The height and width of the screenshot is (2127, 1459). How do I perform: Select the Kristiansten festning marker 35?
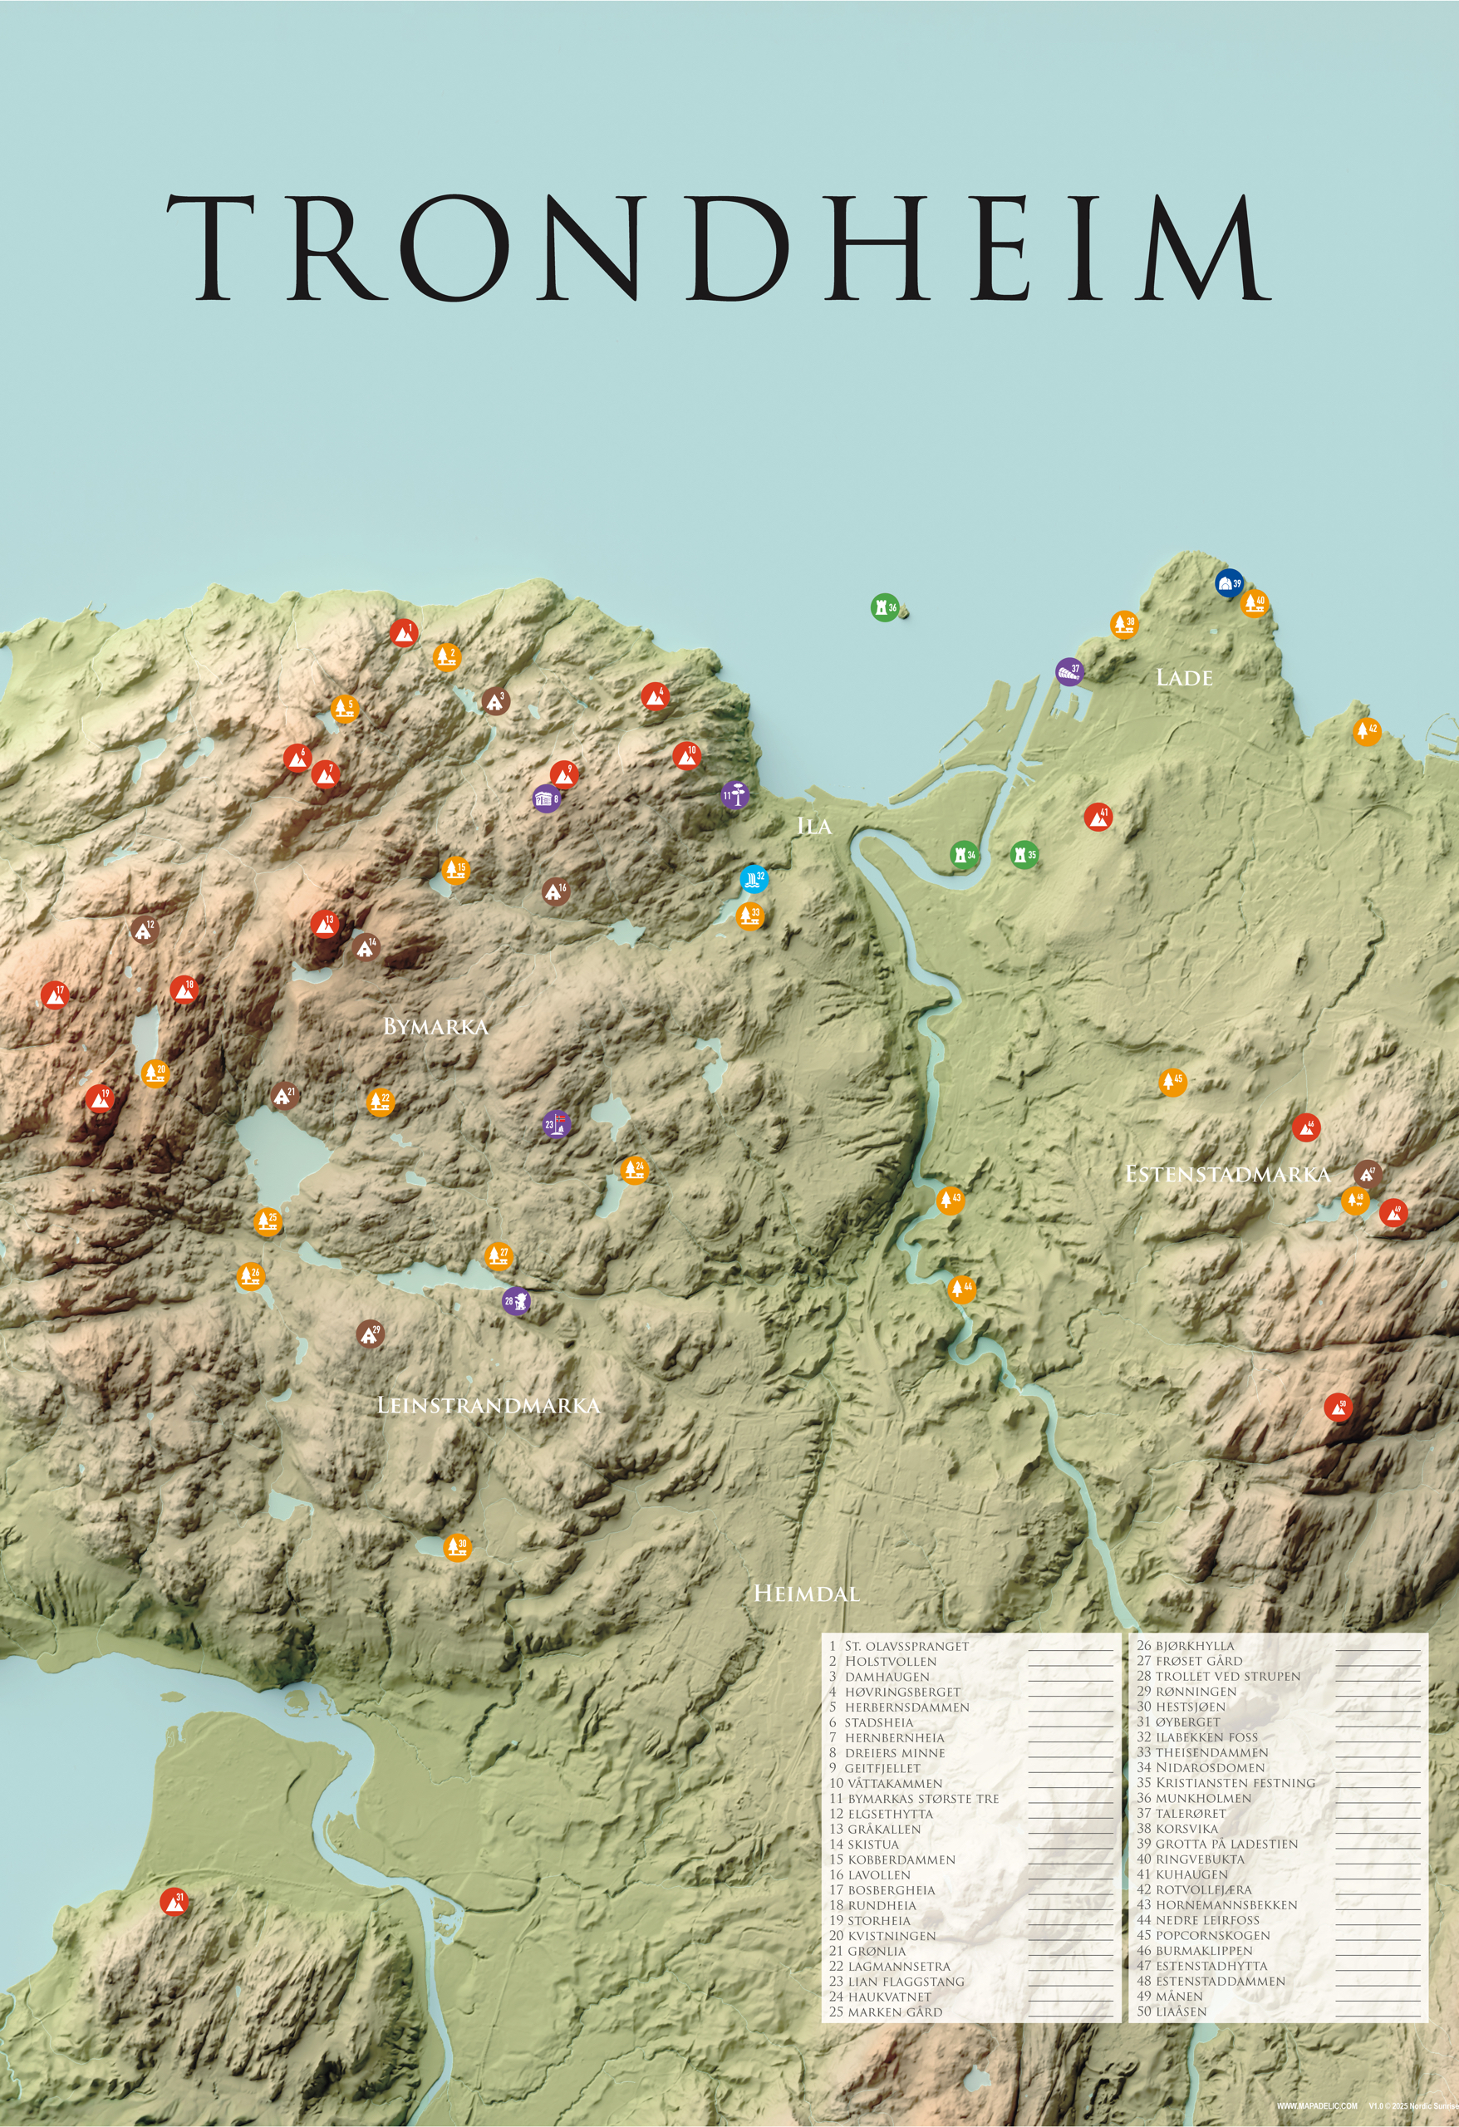[1024, 855]
